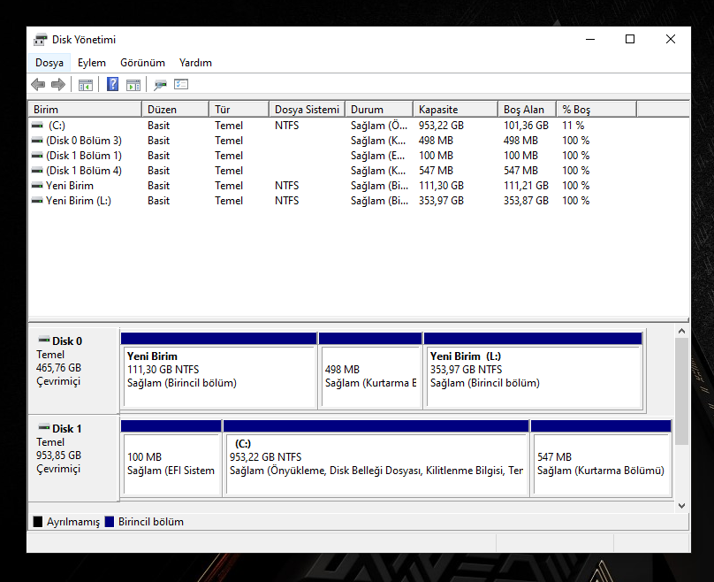Select the 547 MB Kurtarma Bölümü partition block
This screenshot has height=582, width=714.
pyautogui.click(x=601, y=458)
